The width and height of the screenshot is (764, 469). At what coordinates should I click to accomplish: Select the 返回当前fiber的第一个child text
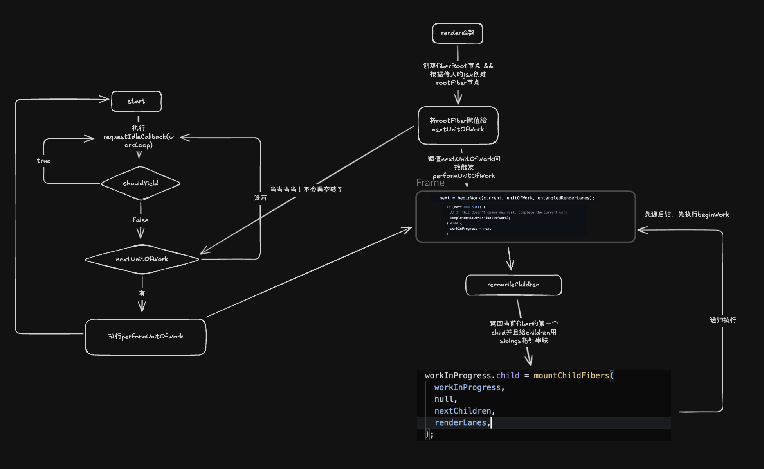click(x=524, y=332)
